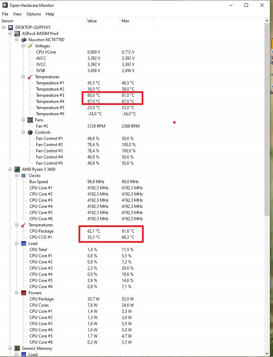The height and width of the screenshot is (357, 273).
Task: Click the ASRock B450M Pro4 motherboard icon
Action: (17, 34)
